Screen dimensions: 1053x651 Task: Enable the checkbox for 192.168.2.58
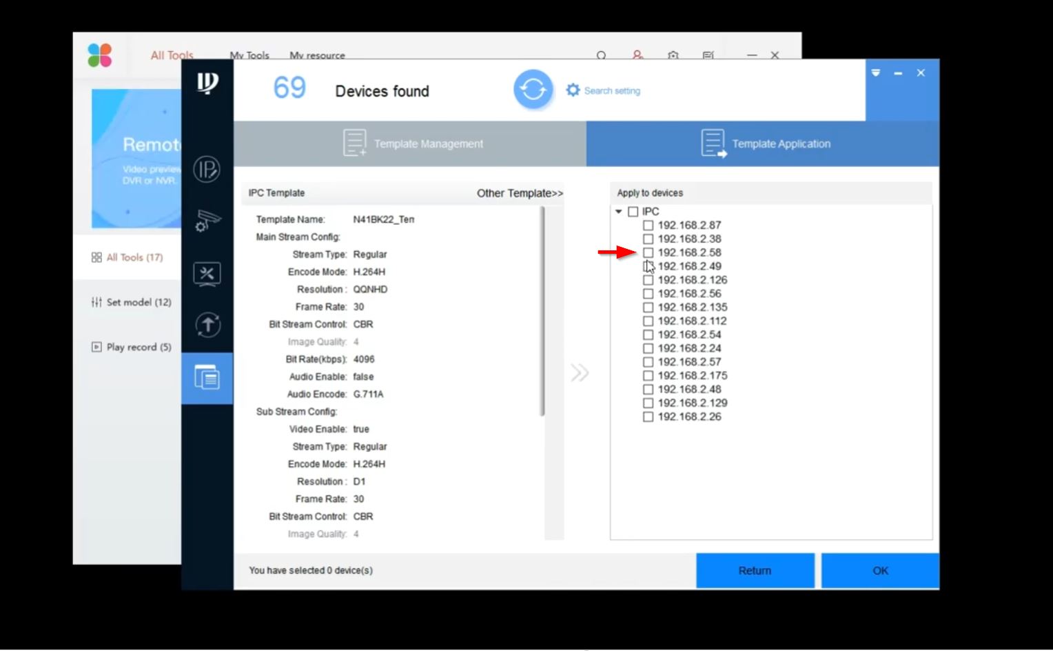(648, 253)
